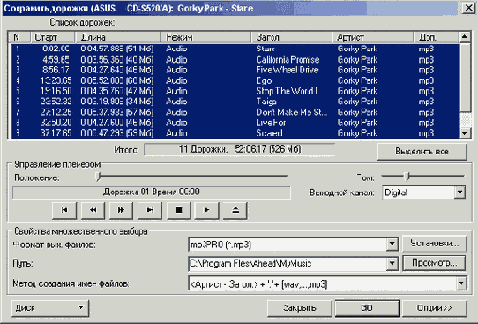Start playback with the play button
This screenshot has height=324, width=478.
click(x=206, y=210)
